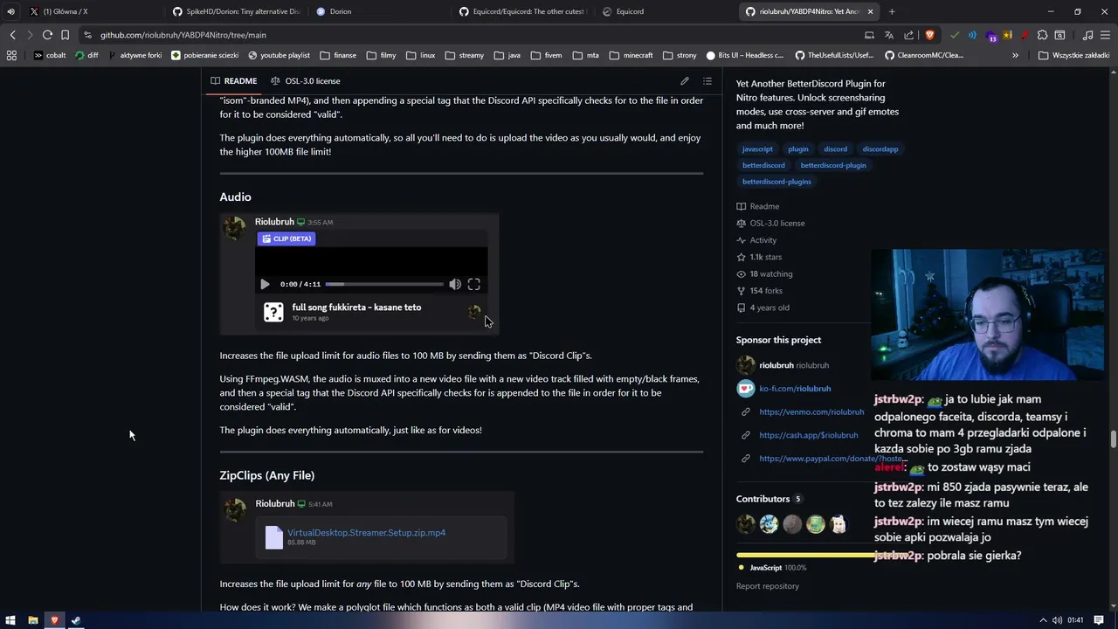This screenshot has width=1118, height=629.
Task: Click the javascript topic tag
Action: 757,149
